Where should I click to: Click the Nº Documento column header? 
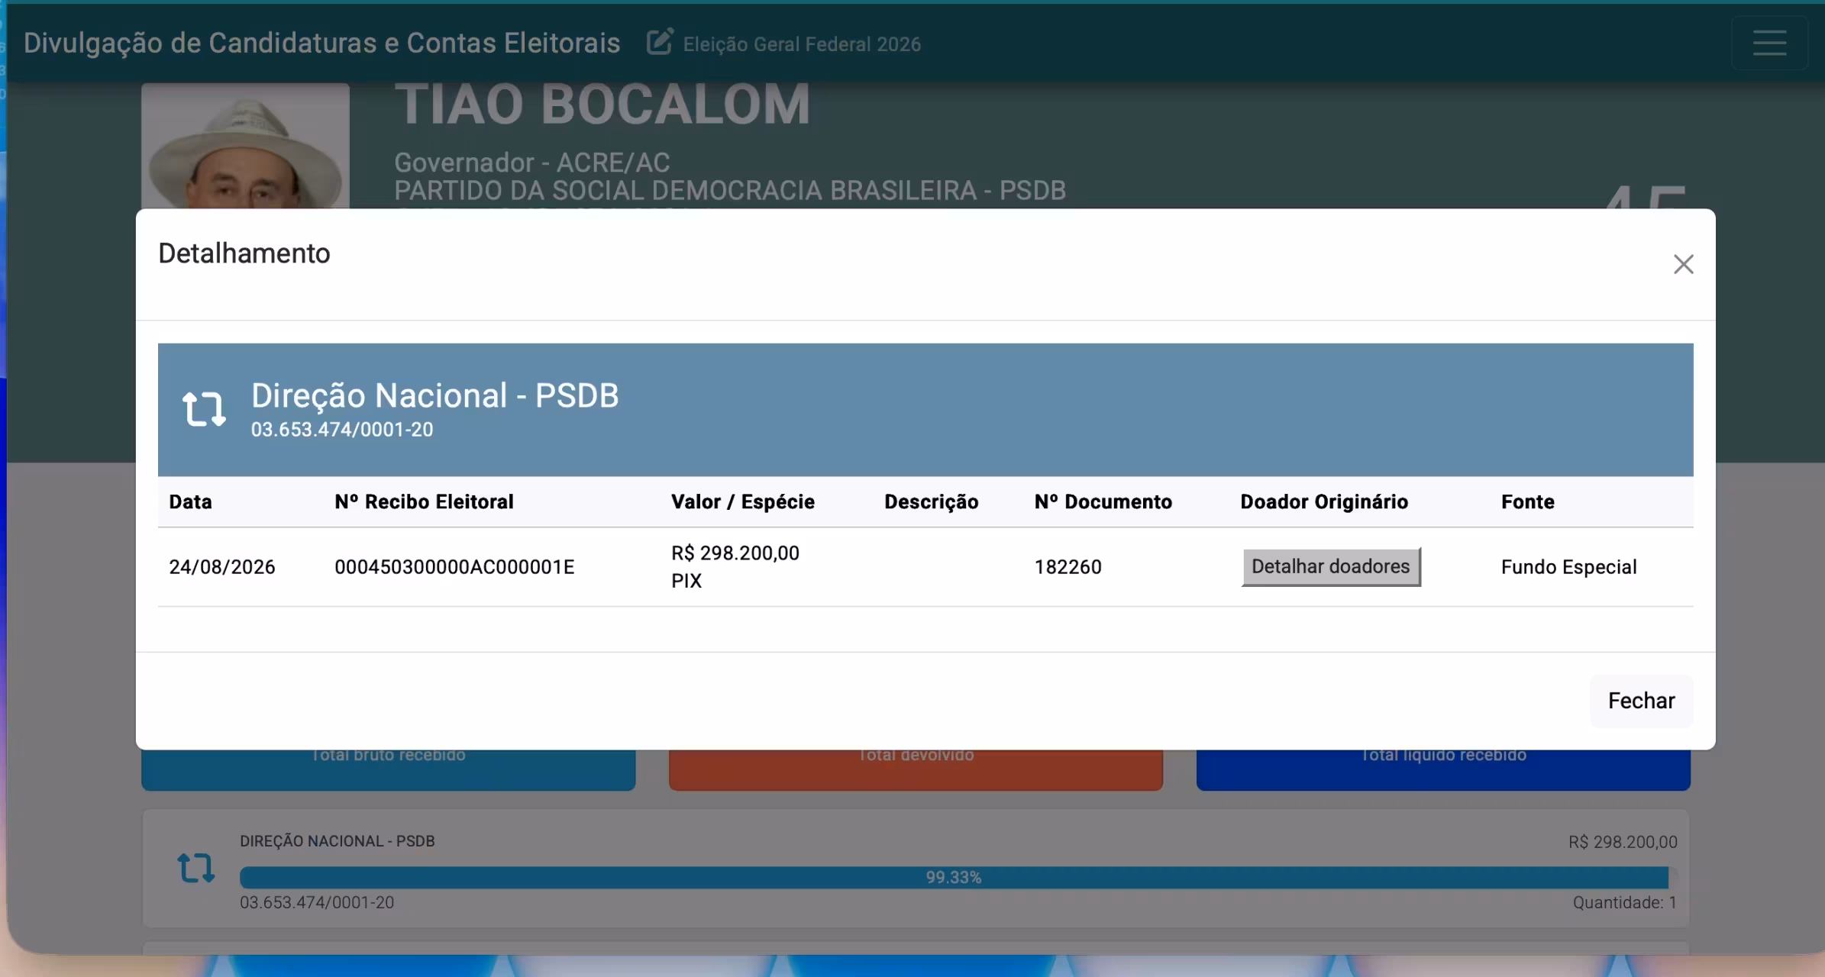(x=1103, y=501)
